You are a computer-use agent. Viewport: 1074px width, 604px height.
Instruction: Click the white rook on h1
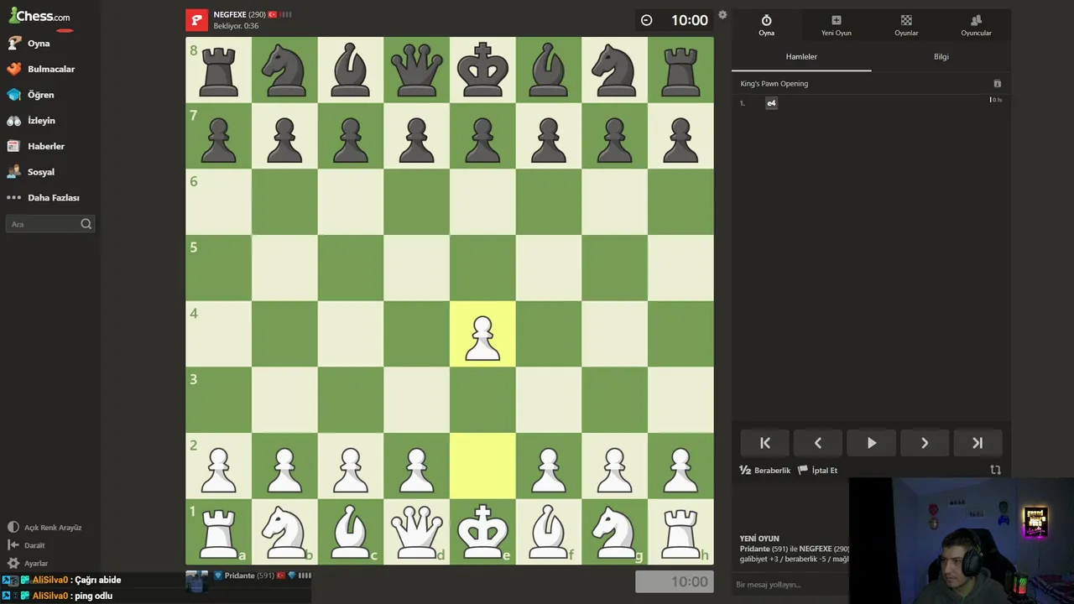coord(680,532)
